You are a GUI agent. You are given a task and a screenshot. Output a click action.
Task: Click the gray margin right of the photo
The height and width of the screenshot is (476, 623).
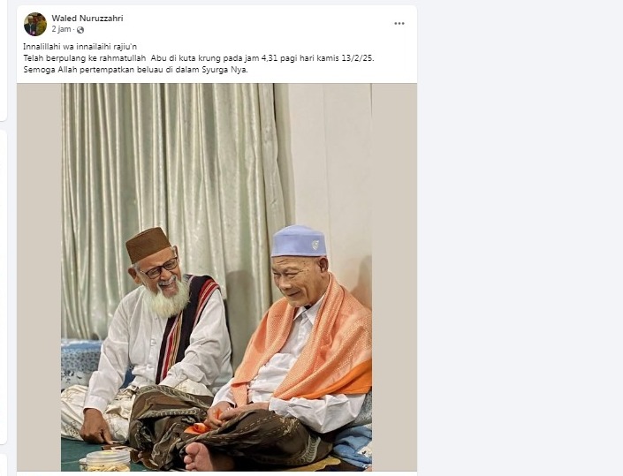(x=394, y=277)
